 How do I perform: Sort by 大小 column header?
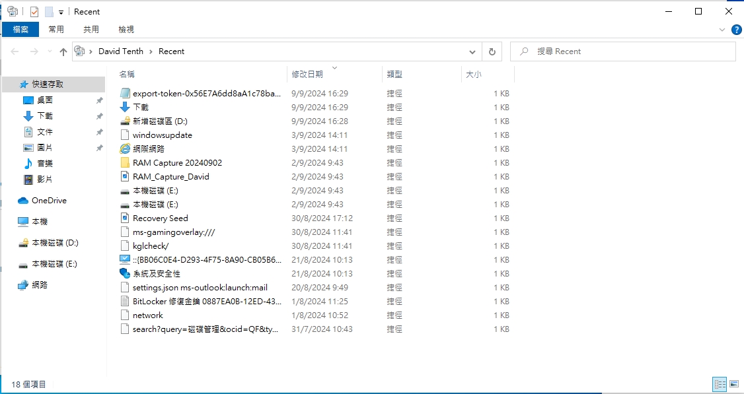click(474, 75)
